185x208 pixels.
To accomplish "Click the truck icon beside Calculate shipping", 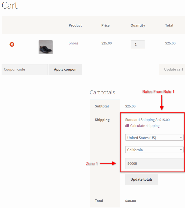I will click(127, 126).
